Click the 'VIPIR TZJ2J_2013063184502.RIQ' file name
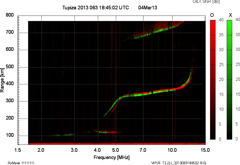Screen dimensions: 240x165 (x=179, y=163)
